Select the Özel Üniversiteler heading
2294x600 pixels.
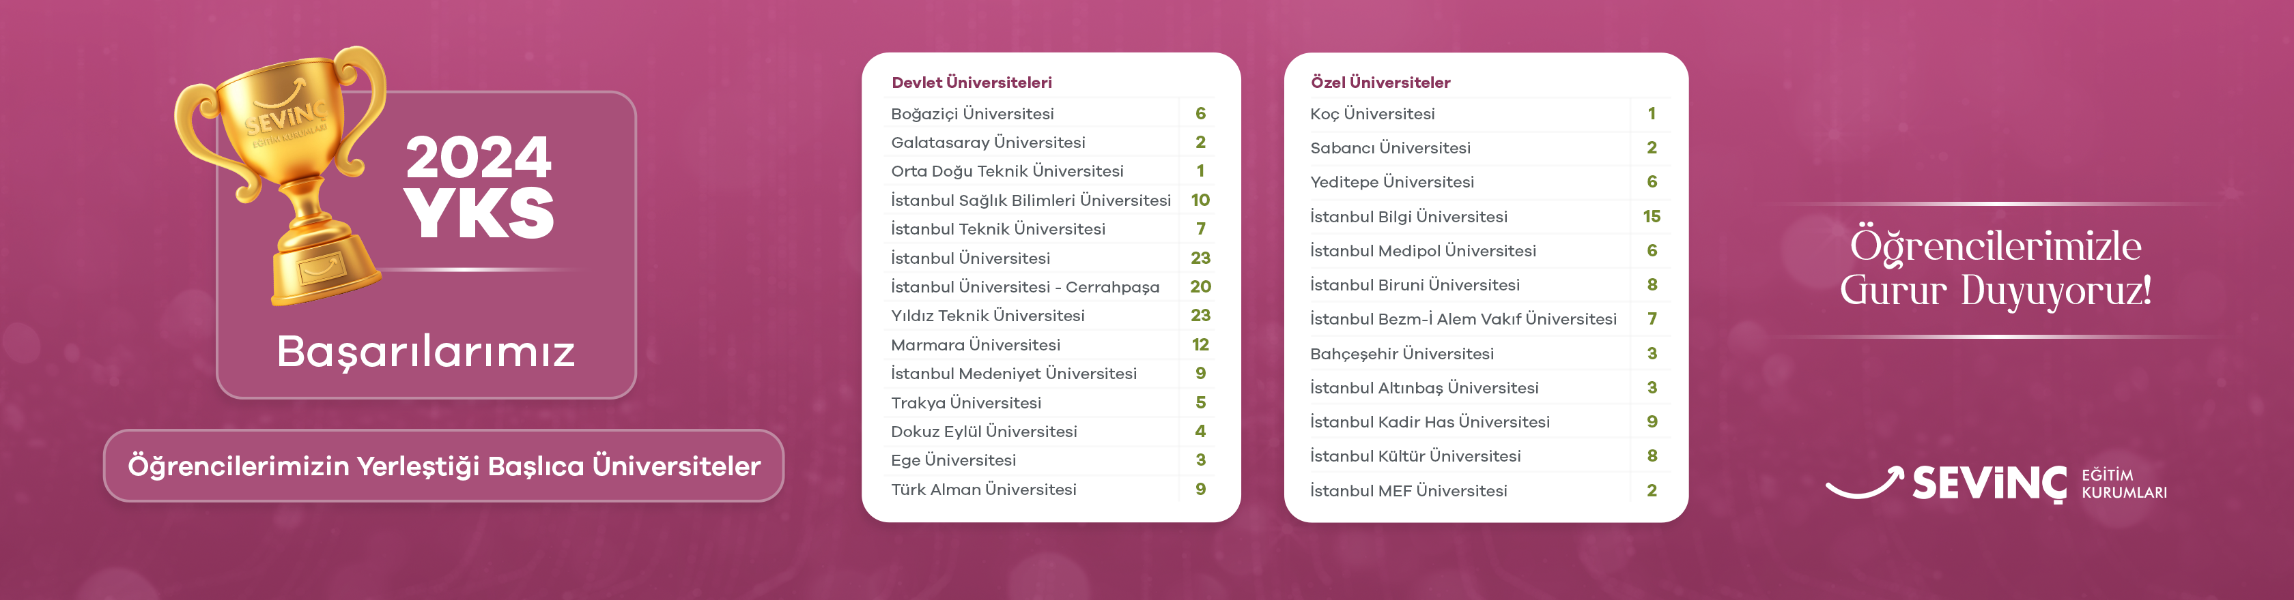1380,82
